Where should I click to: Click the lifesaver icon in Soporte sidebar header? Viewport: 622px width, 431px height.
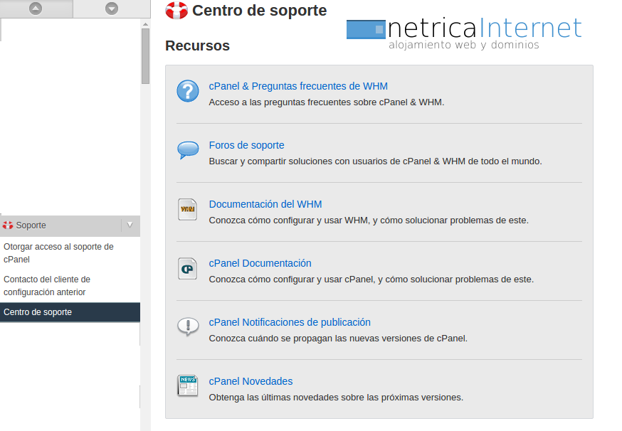pyautogui.click(x=8, y=225)
